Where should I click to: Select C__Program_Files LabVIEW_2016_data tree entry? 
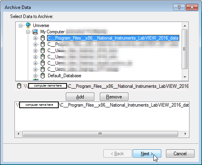(x=113, y=38)
